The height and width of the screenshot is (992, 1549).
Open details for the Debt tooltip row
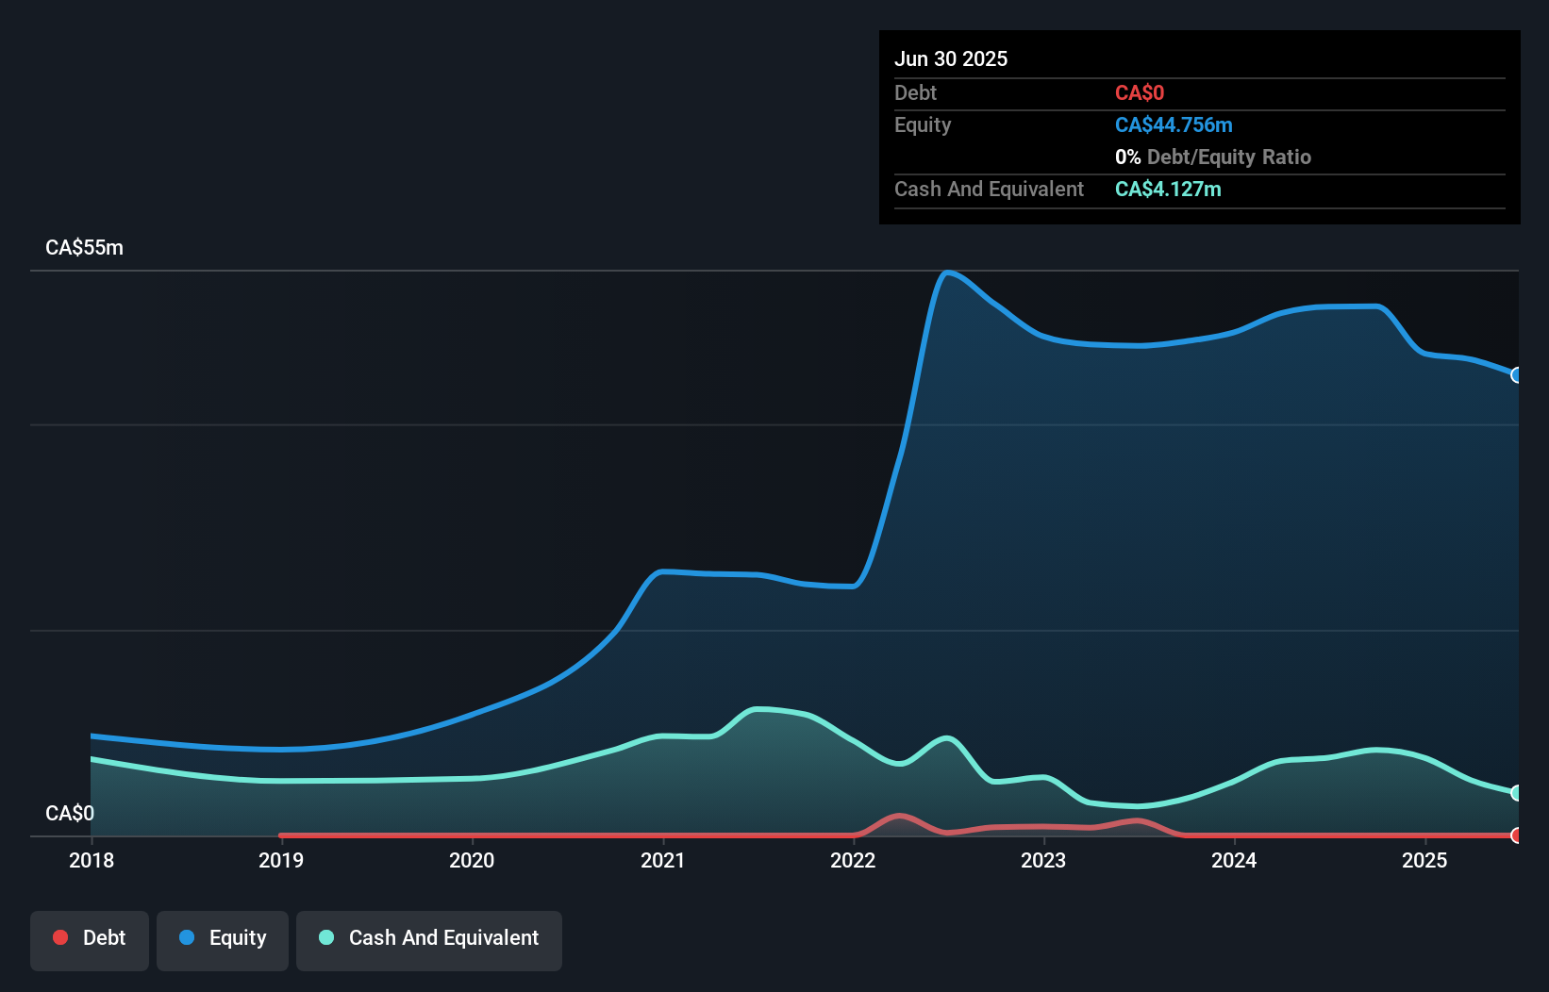pyautogui.click(x=915, y=93)
